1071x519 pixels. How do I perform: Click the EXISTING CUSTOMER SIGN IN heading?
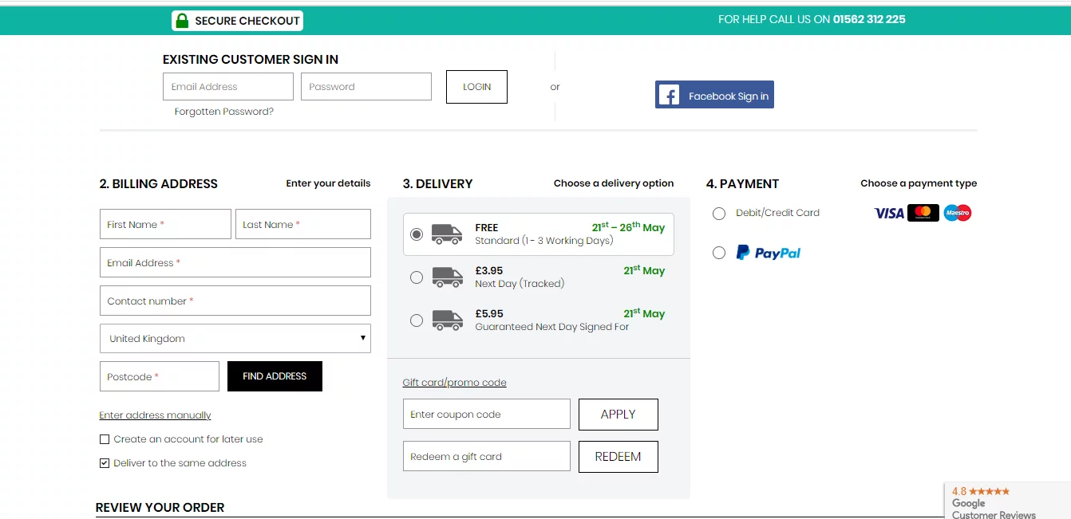point(251,60)
